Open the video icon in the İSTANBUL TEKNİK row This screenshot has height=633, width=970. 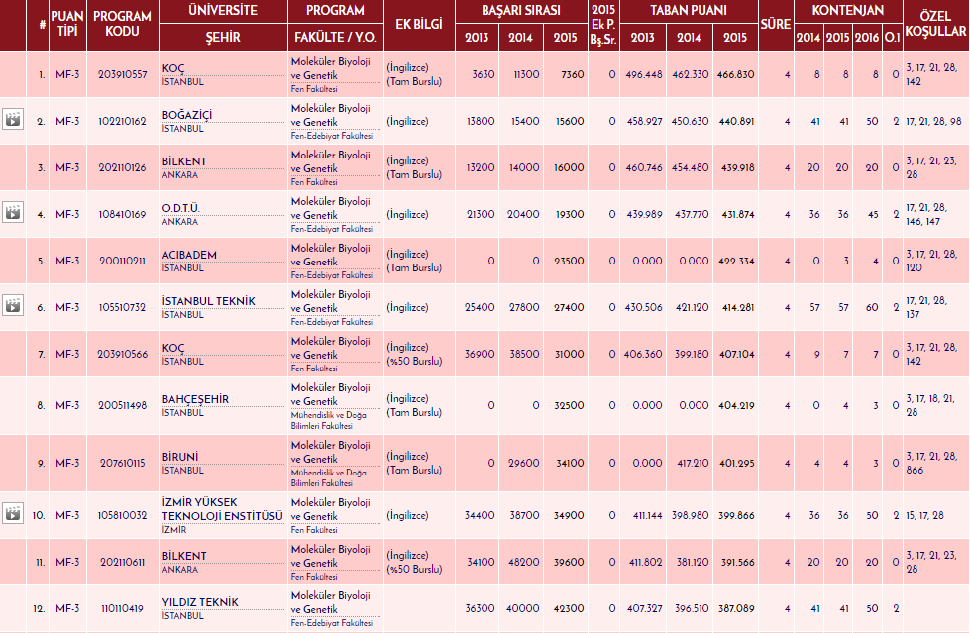coord(13,305)
